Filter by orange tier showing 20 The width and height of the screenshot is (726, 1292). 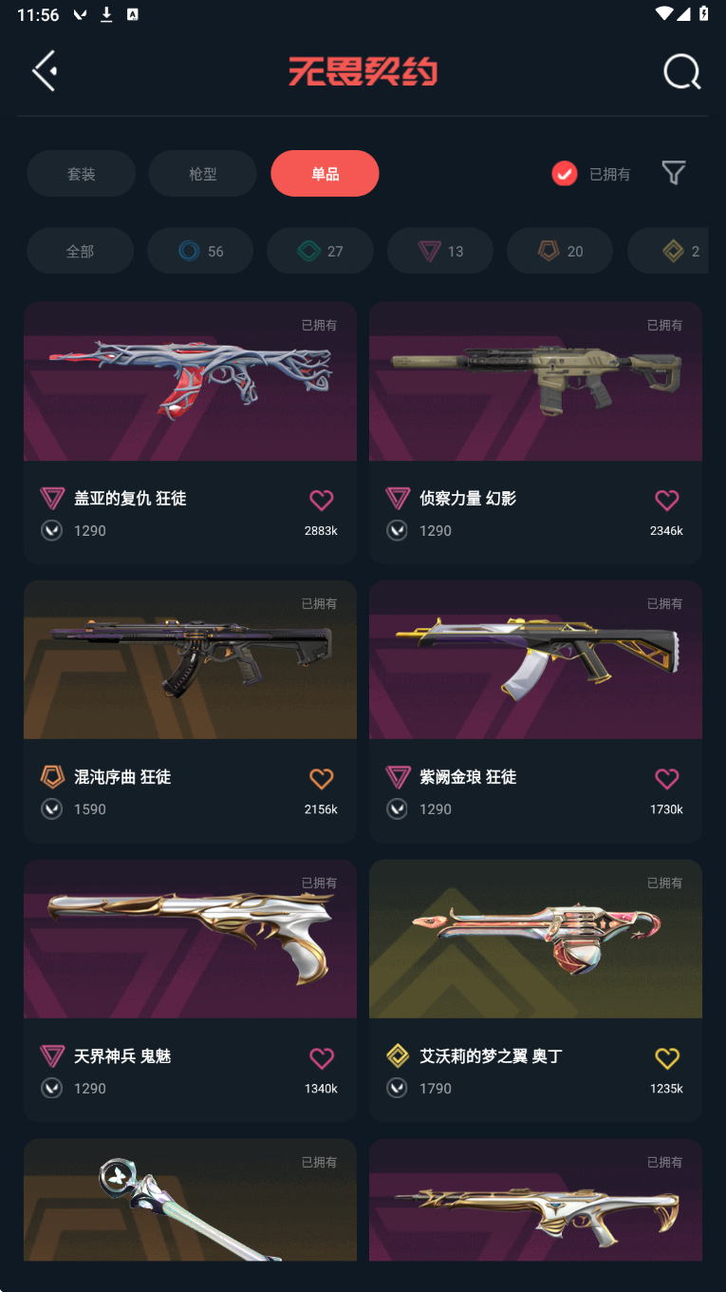tap(560, 251)
